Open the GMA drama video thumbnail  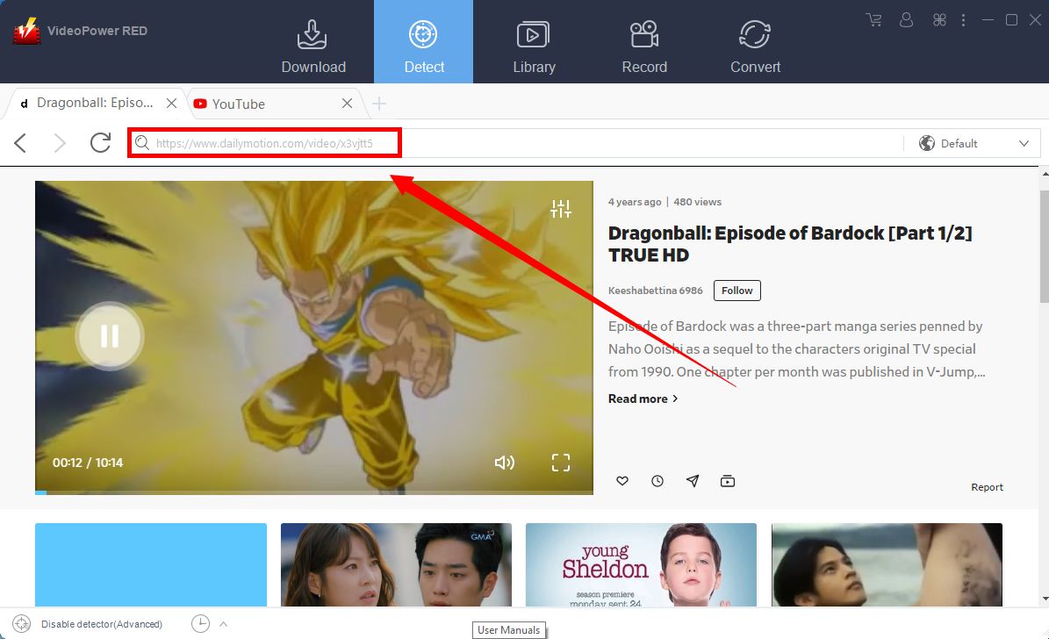click(396, 564)
